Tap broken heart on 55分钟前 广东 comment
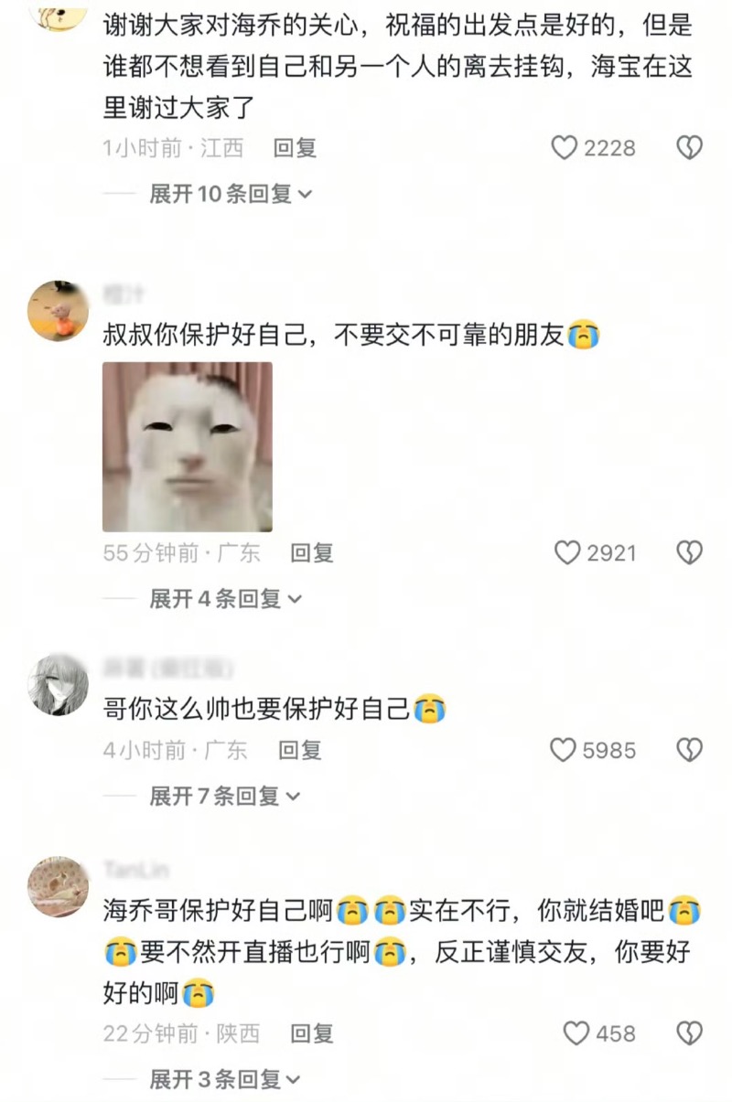The height and width of the screenshot is (1102, 732). click(x=689, y=552)
